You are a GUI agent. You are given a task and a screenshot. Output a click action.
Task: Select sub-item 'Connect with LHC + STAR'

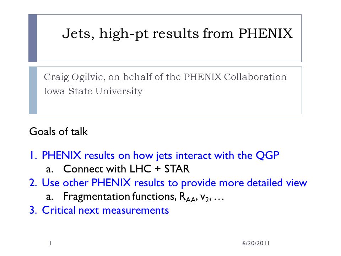pos(118,169)
